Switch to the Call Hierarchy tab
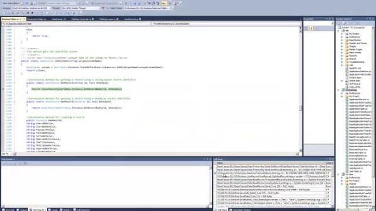Screen dimensions: 376x211 pos(82,210)
